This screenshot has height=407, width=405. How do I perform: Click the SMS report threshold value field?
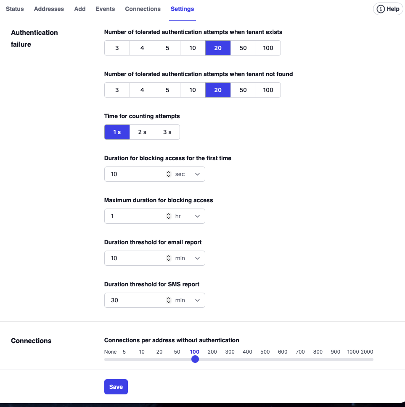coord(135,300)
